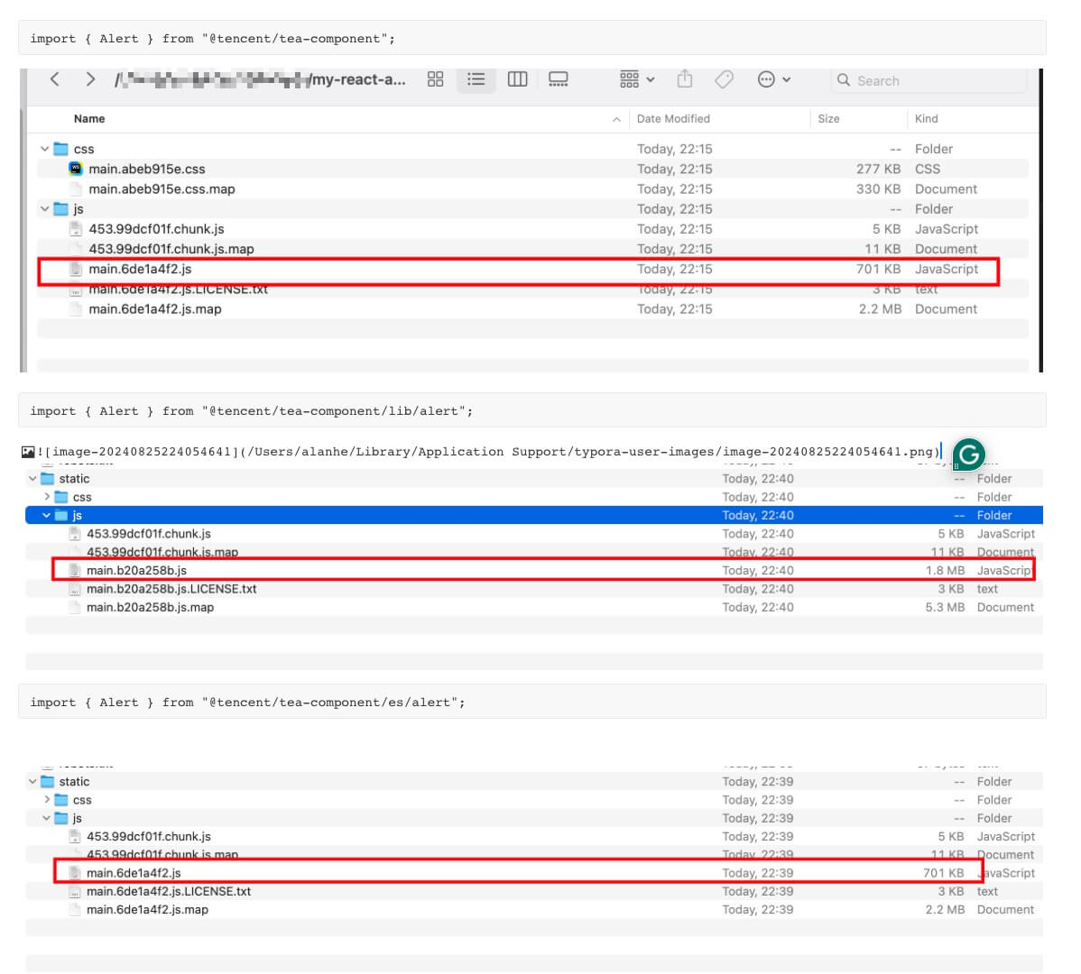This screenshot has width=1081, height=974.
Task: Click the static folder icon at 22:39
Action: tap(47, 781)
